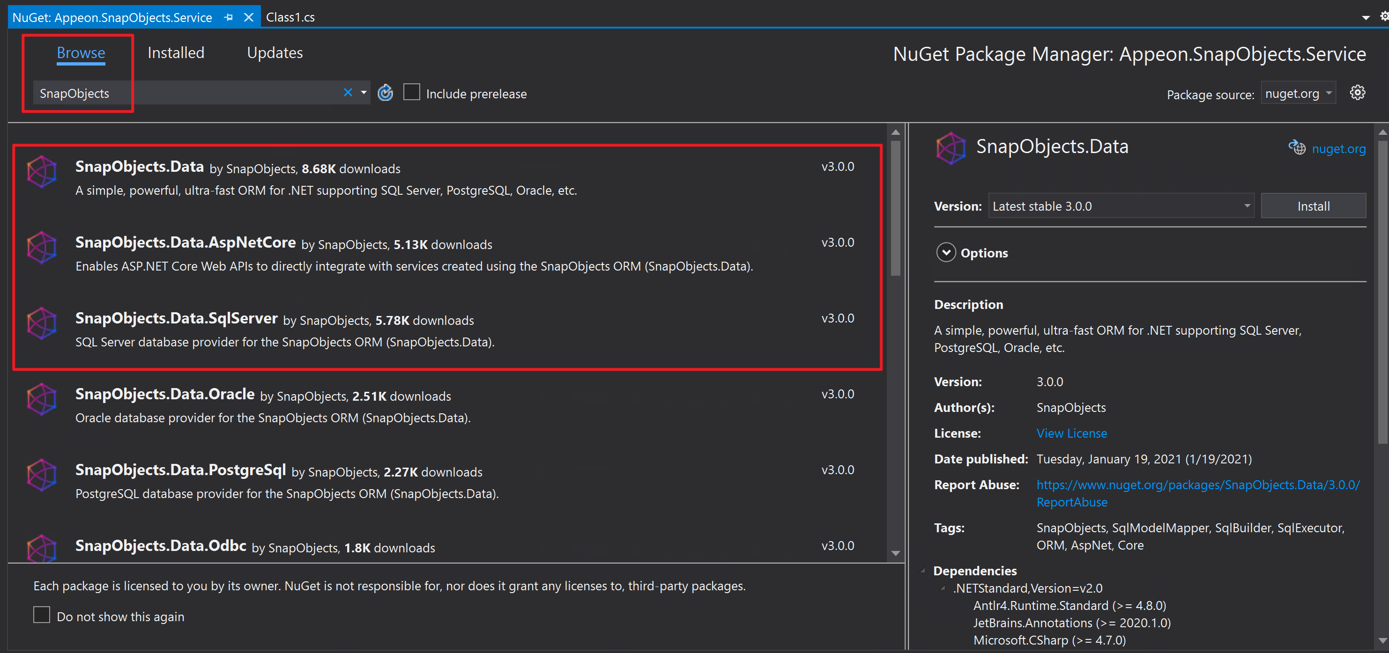Expand the Options section

point(946,253)
